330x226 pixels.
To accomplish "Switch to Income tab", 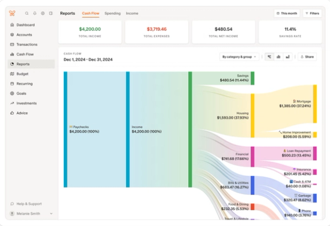I will pos(132,13).
